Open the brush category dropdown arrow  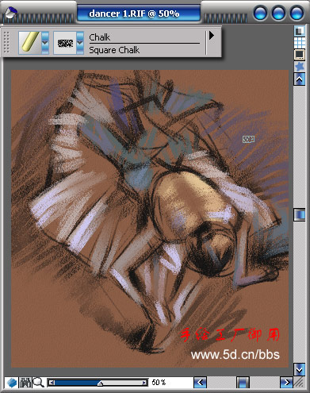pos(45,43)
